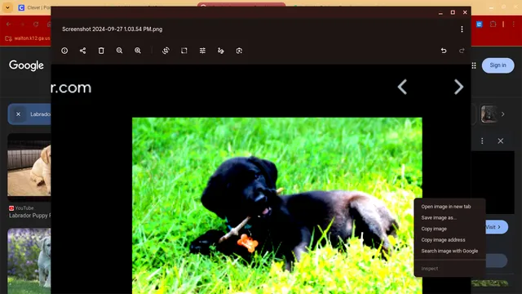The height and width of the screenshot is (294, 522).
Task: Close the Google image preview panel
Action: (500, 141)
